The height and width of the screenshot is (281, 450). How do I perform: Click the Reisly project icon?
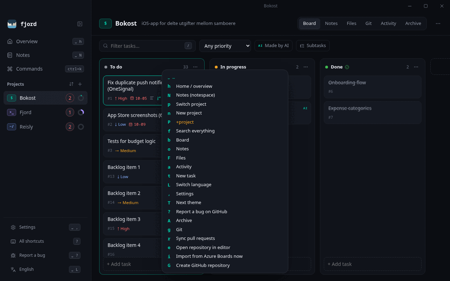[12, 127]
